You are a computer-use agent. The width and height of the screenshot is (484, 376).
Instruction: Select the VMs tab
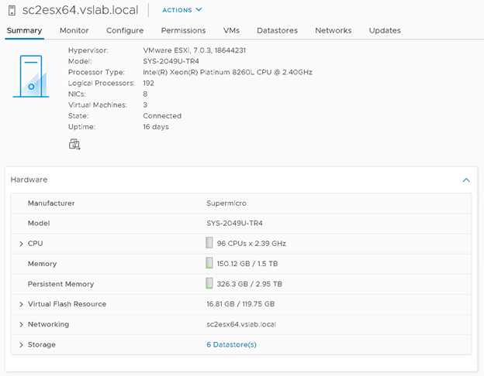point(231,31)
